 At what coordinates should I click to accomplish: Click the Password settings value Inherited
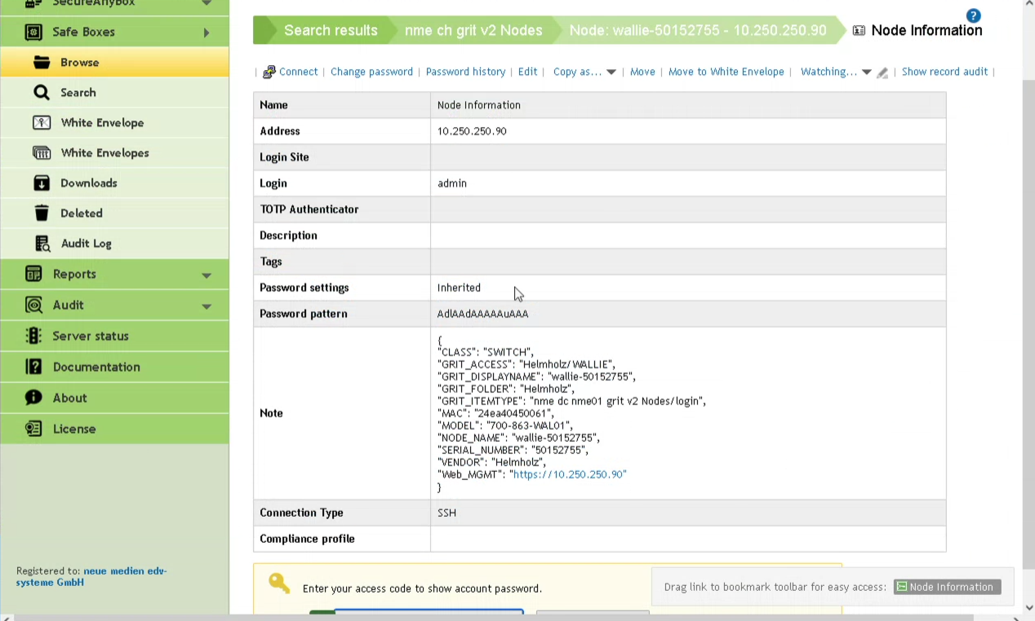tap(459, 288)
